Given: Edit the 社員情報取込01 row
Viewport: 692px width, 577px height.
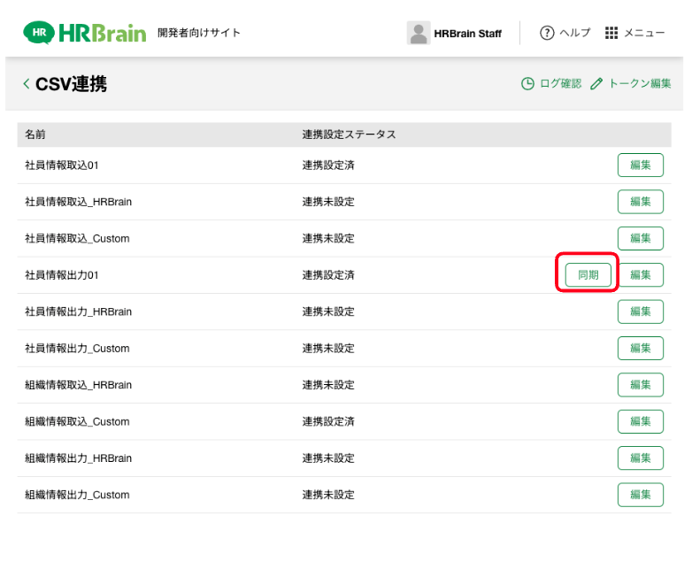Looking at the screenshot, I should [x=640, y=165].
